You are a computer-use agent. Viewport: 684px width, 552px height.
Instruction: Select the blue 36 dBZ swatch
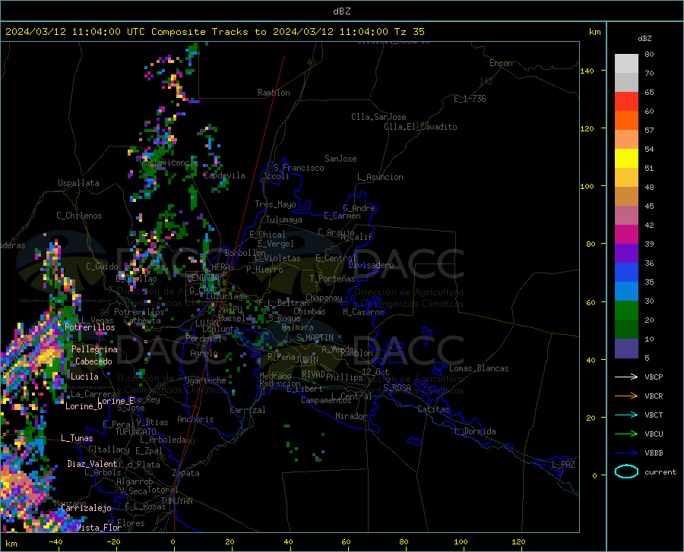coord(626,272)
